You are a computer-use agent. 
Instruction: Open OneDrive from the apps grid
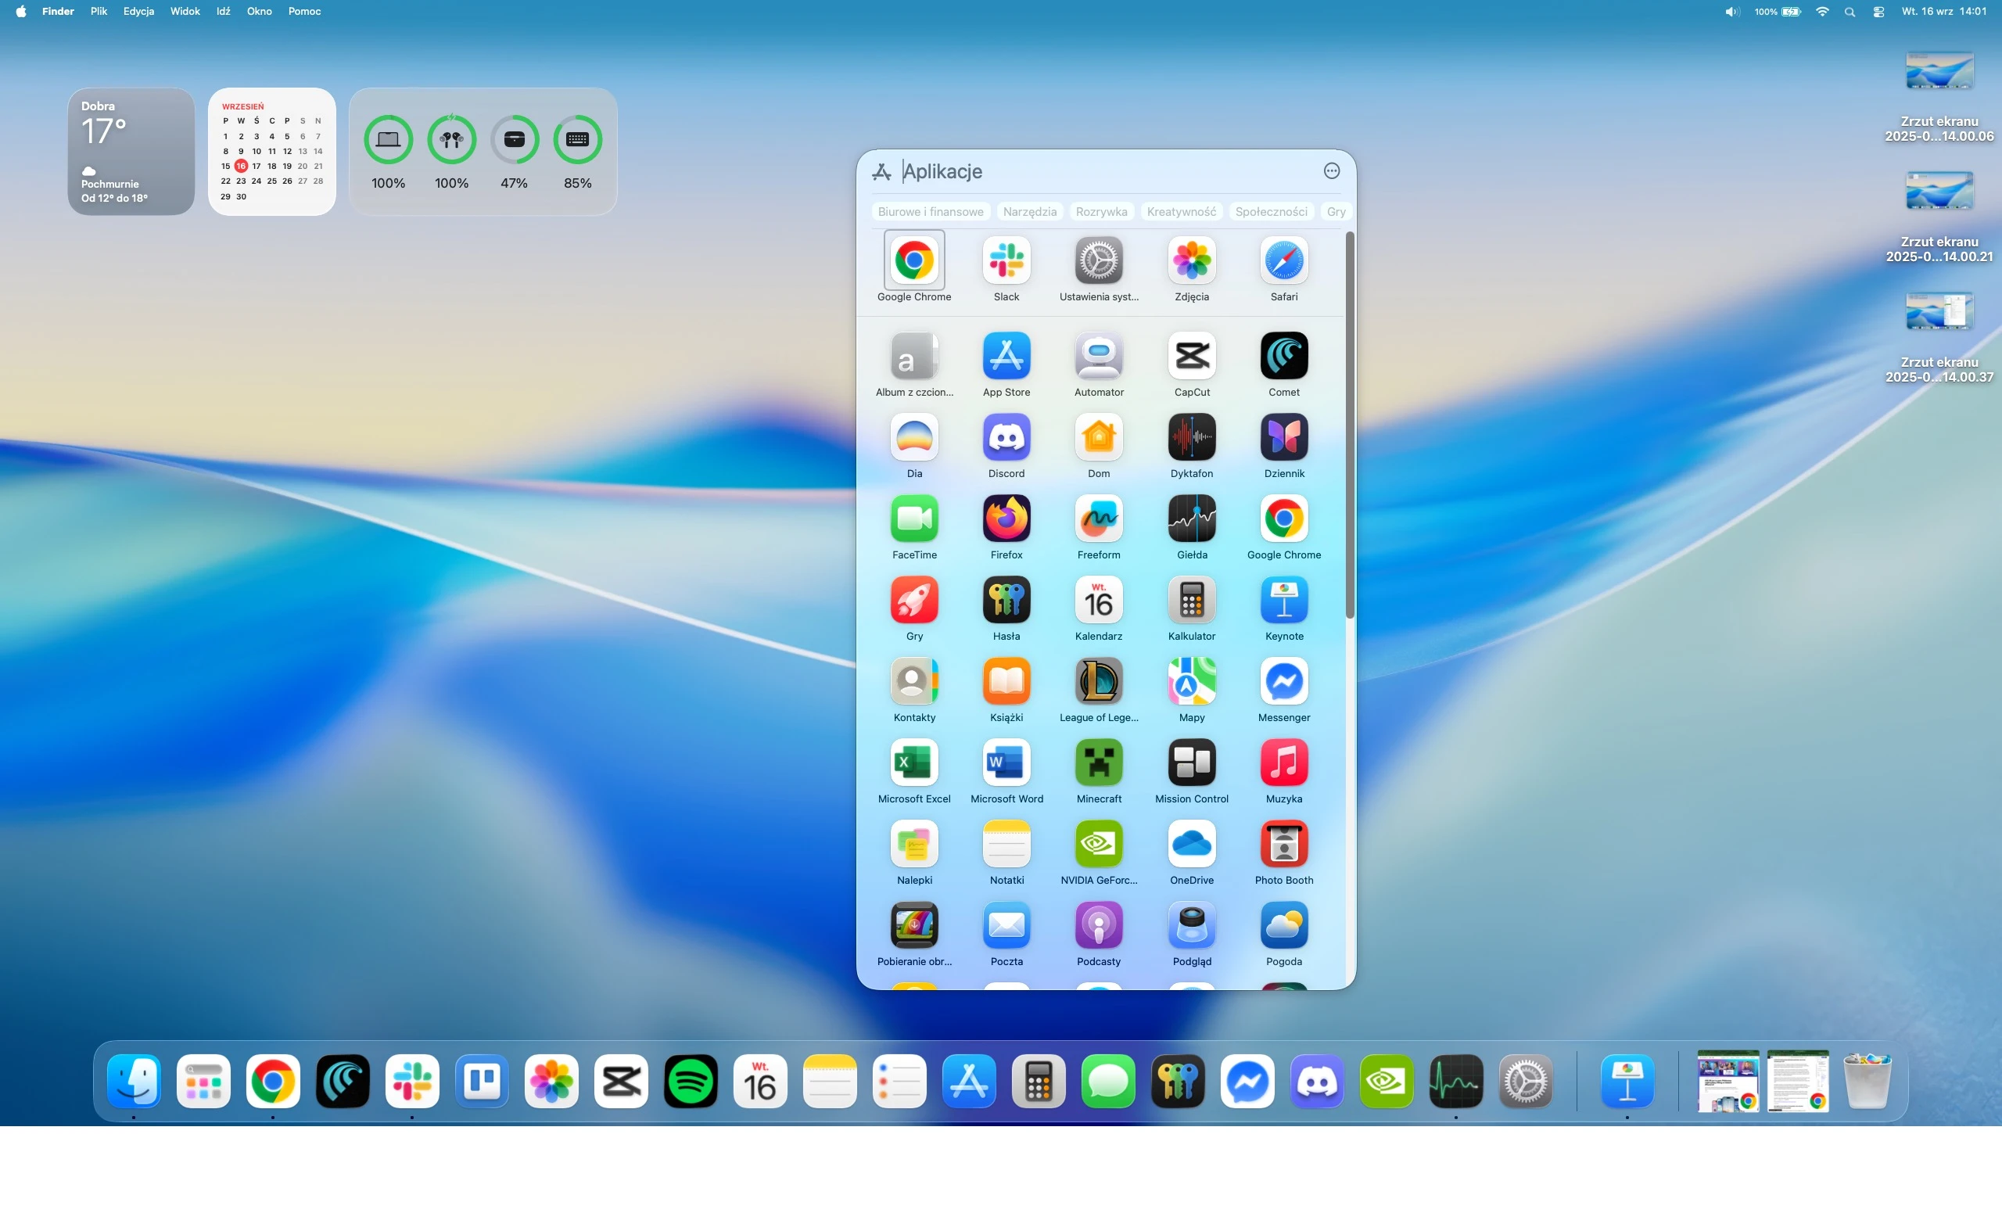click(1191, 845)
